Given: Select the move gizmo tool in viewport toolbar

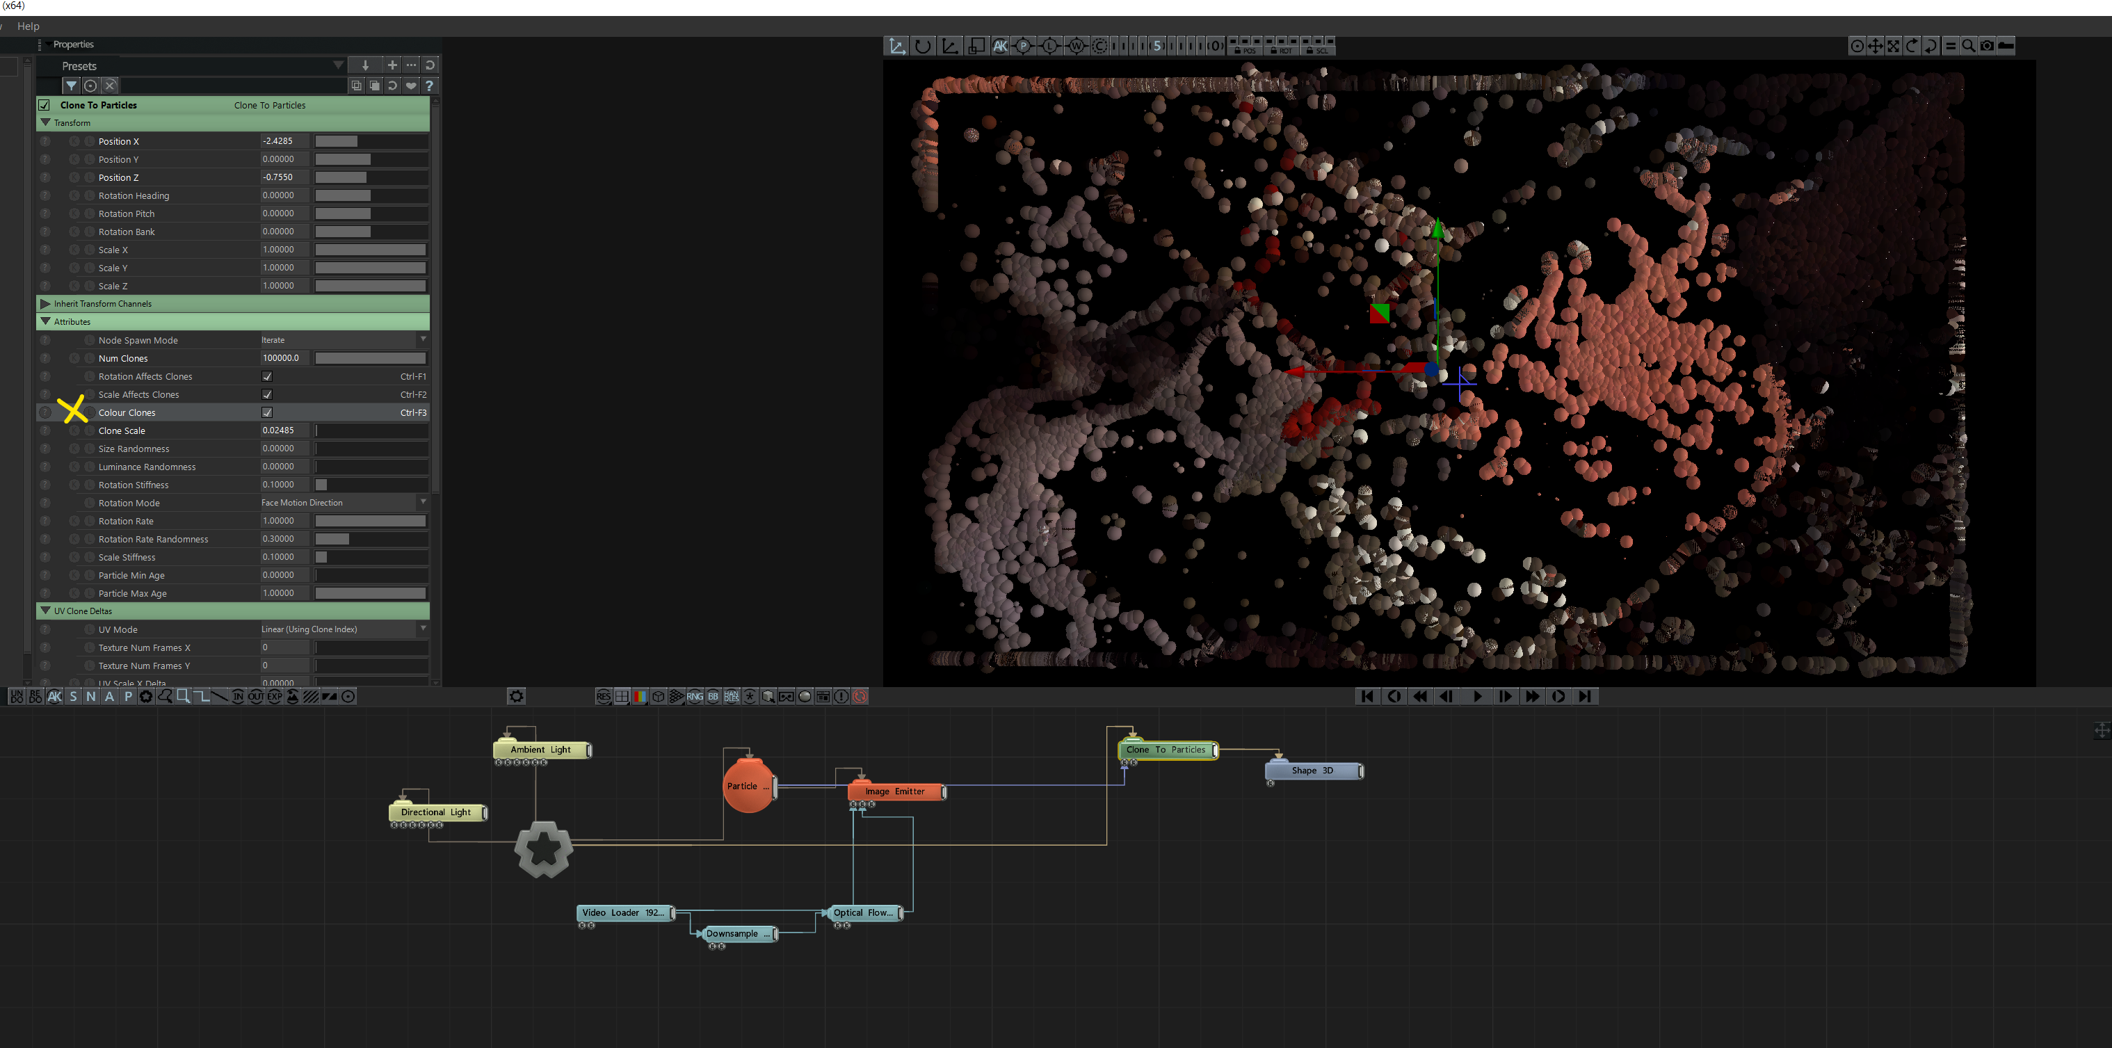Looking at the screenshot, I should (x=897, y=46).
